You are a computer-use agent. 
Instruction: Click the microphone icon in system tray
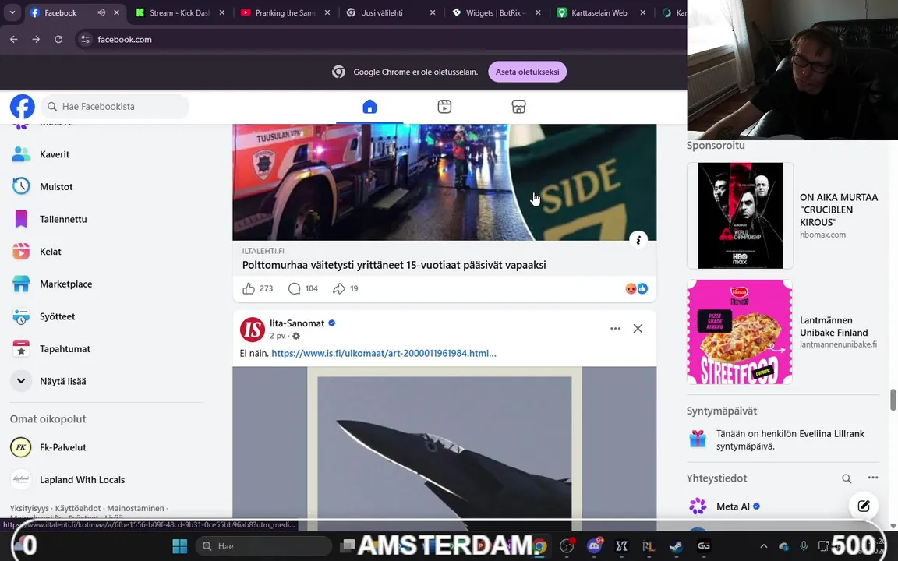click(804, 546)
